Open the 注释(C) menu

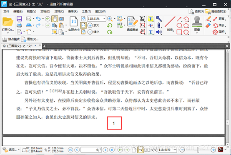pos(59,12)
